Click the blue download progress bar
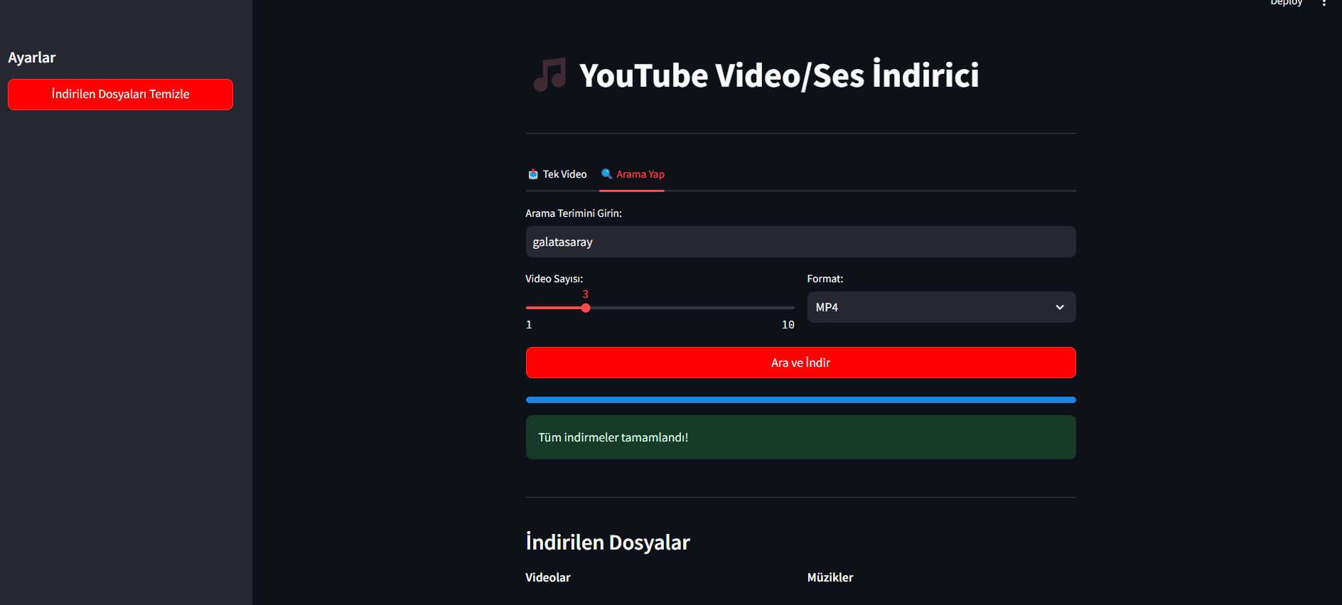The width and height of the screenshot is (1342, 605). tap(800, 400)
